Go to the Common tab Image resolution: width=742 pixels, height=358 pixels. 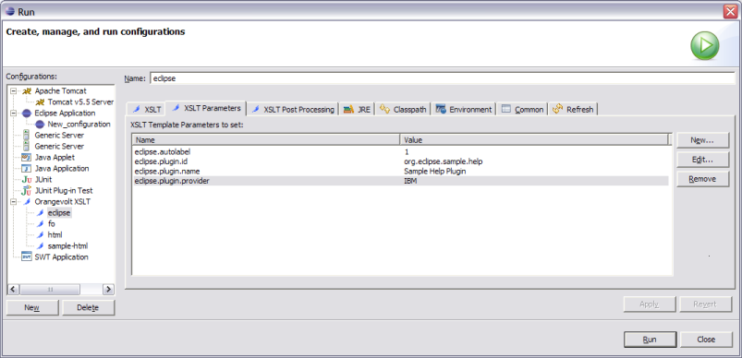pos(522,110)
